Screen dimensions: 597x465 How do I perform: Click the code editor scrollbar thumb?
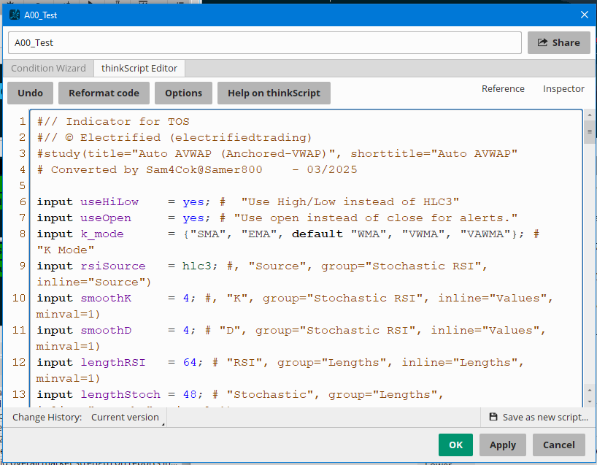pos(588,131)
